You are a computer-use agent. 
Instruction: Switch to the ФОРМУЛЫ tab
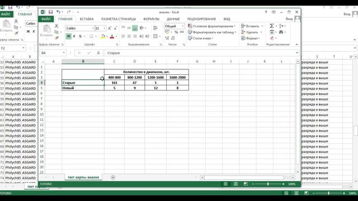[151, 19]
